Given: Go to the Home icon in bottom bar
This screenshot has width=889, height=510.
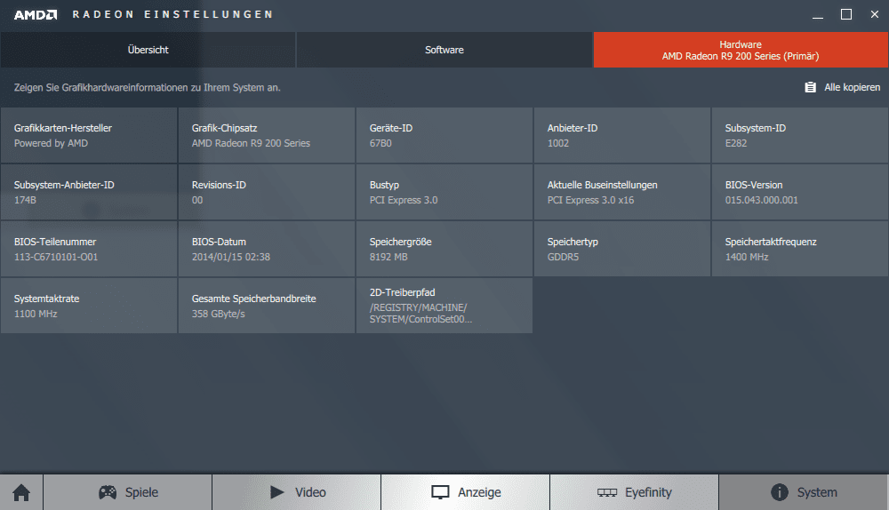Looking at the screenshot, I should tap(21, 492).
